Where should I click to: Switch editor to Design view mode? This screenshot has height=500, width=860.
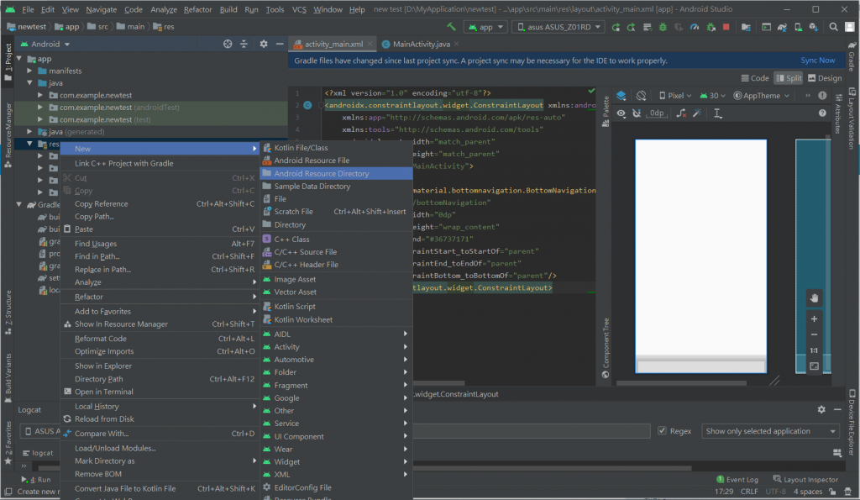(823, 78)
